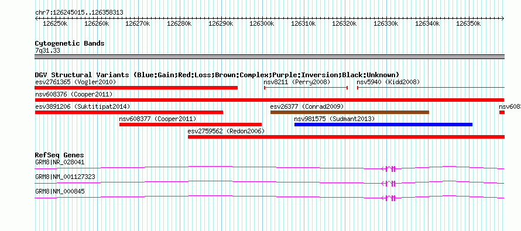Click the 126350k ruler tick label
The height and width of the screenshot is (231, 521).
(468, 24)
